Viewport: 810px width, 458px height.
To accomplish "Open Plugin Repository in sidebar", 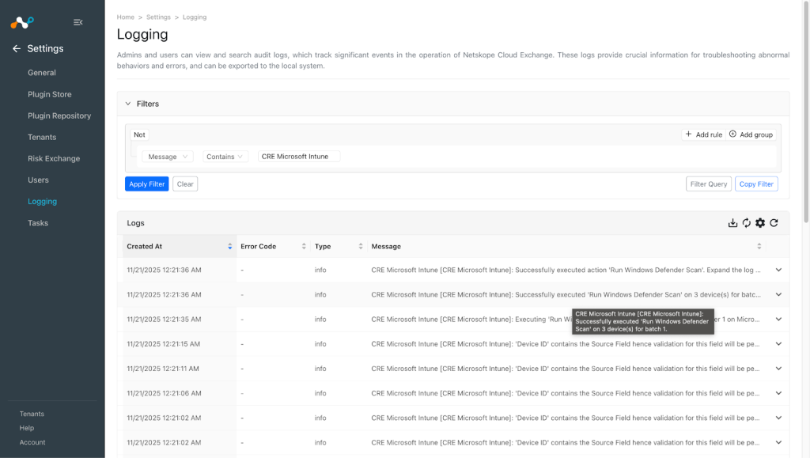I will pos(59,115).
